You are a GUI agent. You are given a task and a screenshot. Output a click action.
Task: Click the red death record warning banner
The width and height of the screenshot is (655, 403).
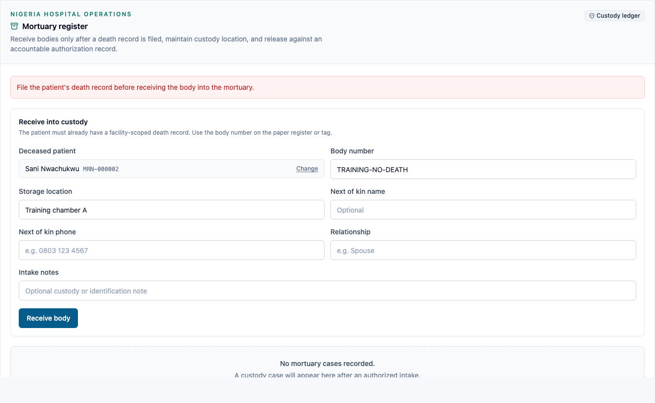tap(327, 87)
